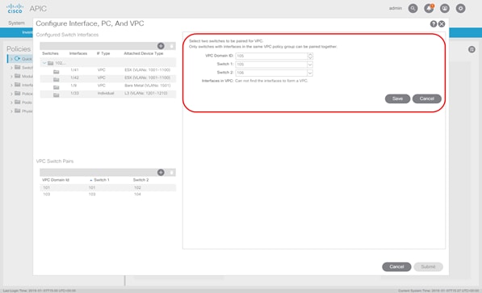Click the Interfaces column header
The width and height of the screenshot is (482, 293).
click(x=78, y=53)
